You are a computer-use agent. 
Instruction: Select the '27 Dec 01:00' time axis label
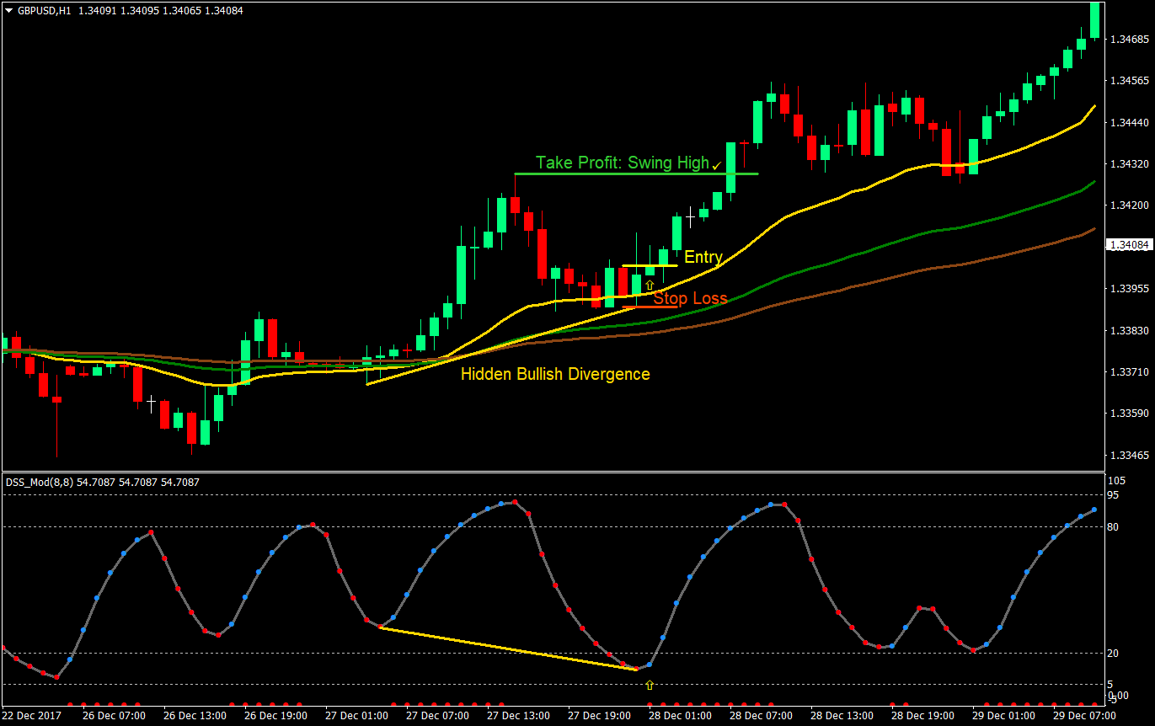356,716
